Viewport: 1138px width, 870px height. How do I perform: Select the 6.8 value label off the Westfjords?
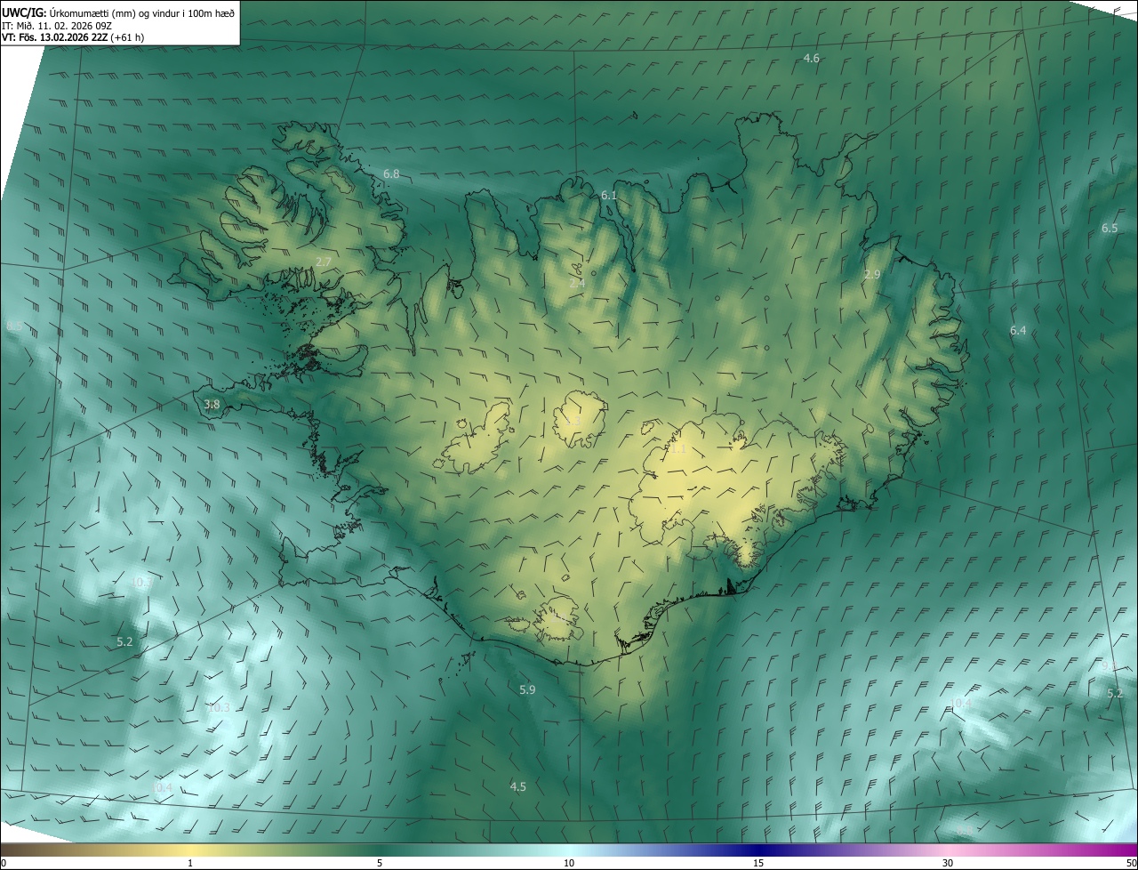(x=391, y=173)
